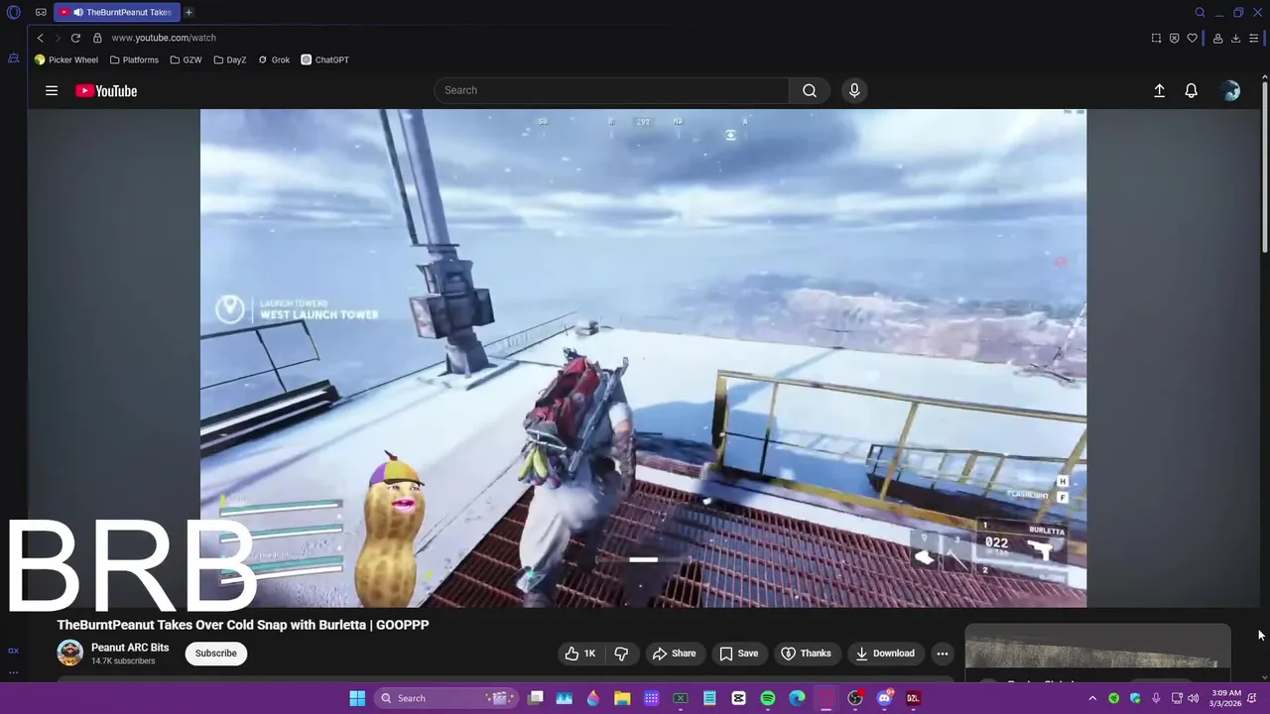
Task: Click the Windows taskbar Search box
Action: [446, 698]
